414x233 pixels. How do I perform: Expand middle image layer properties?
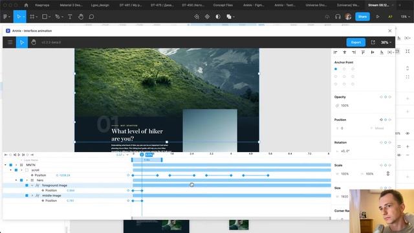(32, 195)
